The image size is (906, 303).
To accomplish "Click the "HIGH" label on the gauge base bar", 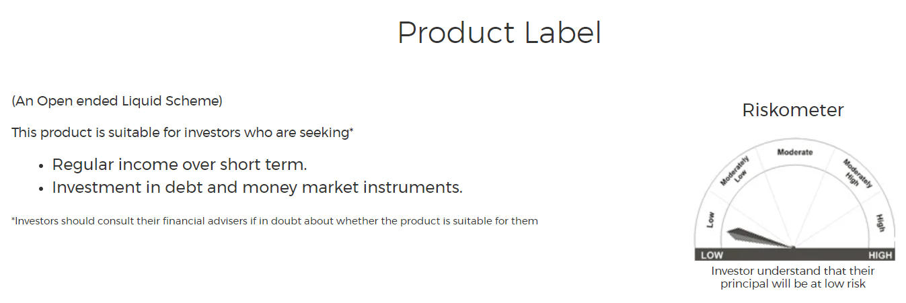I will [880, 255].
